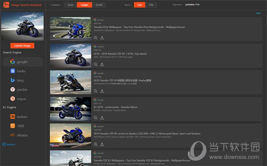Select Larger collation option
The image size is (267, 166).
85,5
